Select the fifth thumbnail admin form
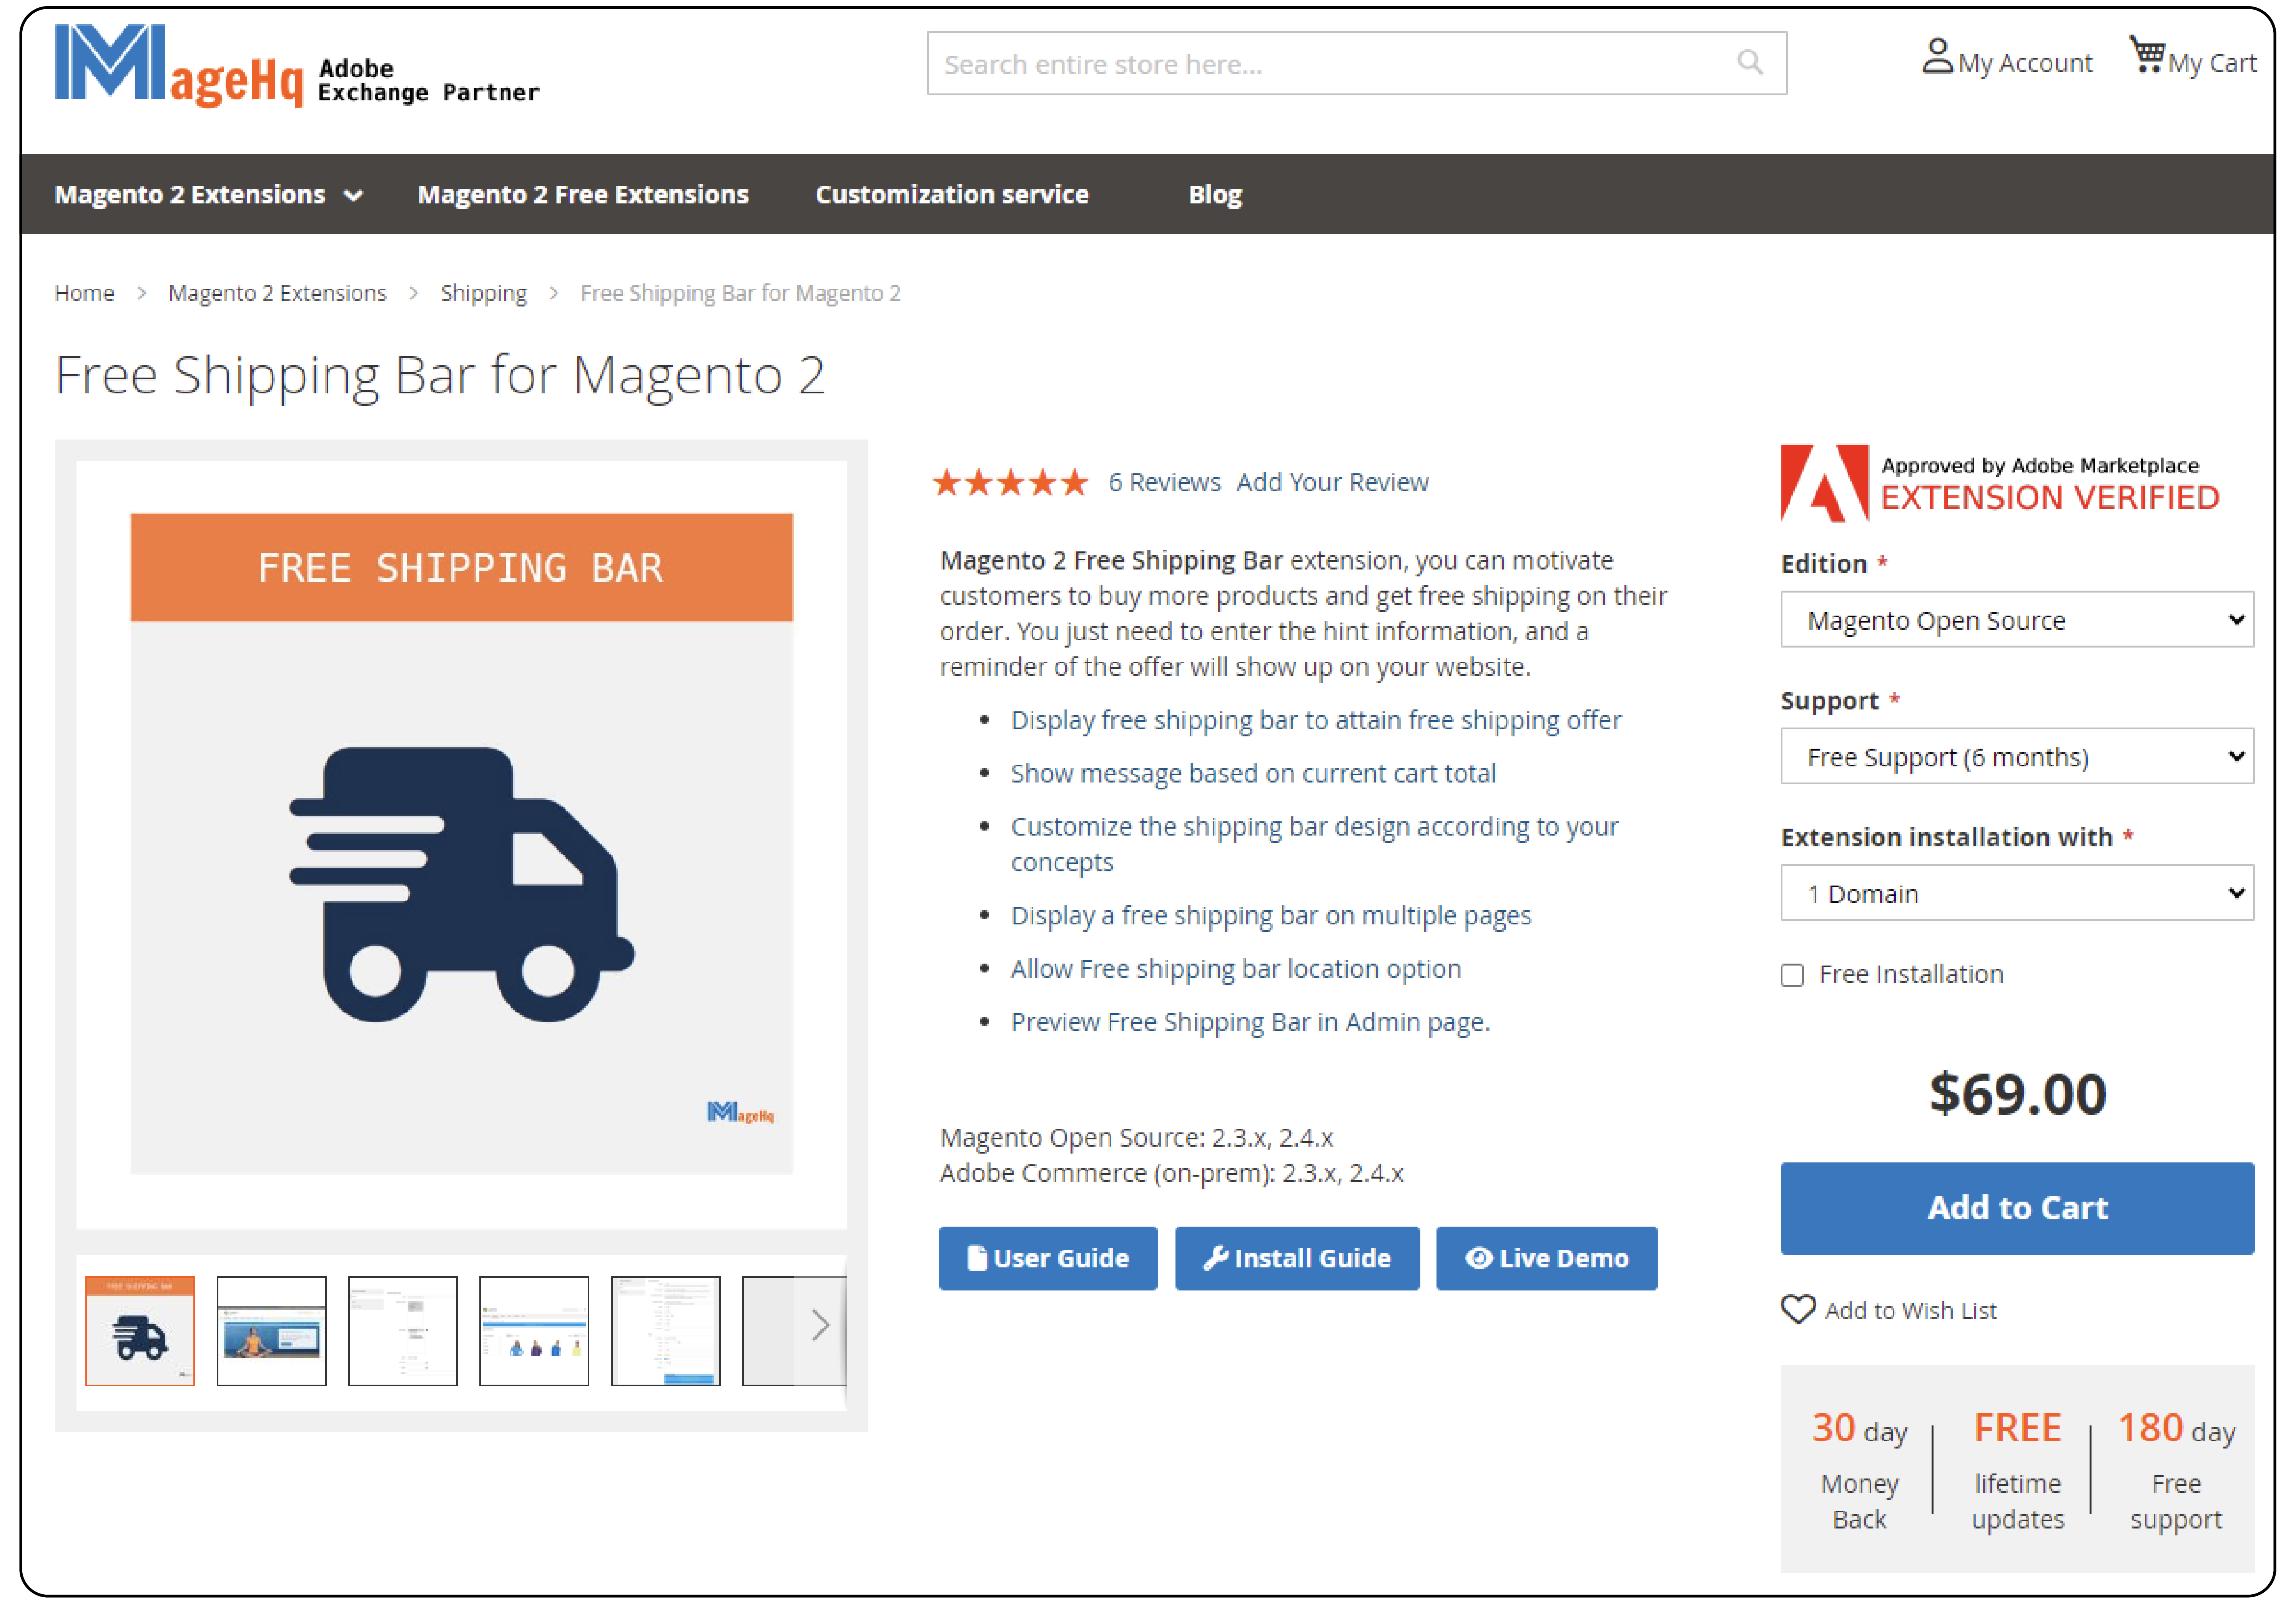Screen dimensions: 2296x1615 coord(665,1331)
